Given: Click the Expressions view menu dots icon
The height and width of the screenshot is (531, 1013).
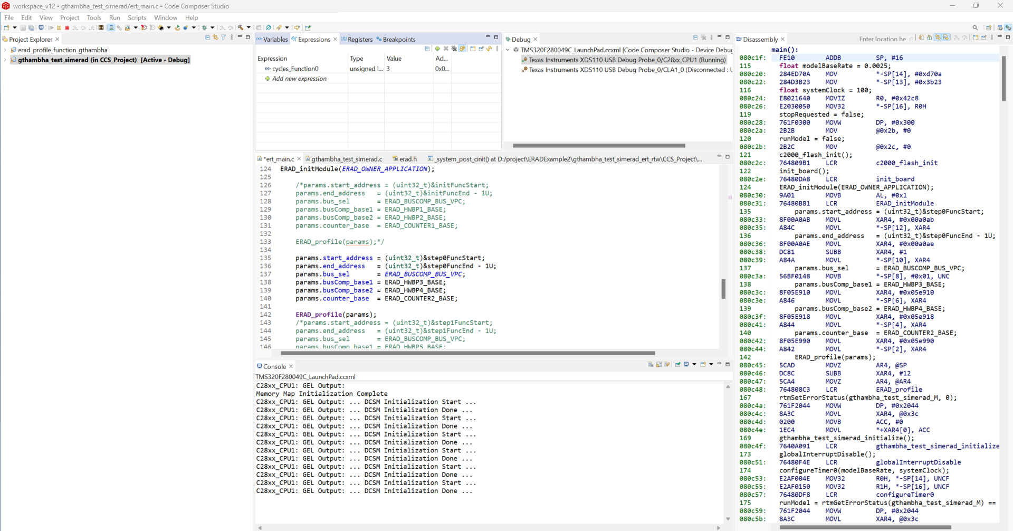Looking at the screenshot, I should point(497,49).
